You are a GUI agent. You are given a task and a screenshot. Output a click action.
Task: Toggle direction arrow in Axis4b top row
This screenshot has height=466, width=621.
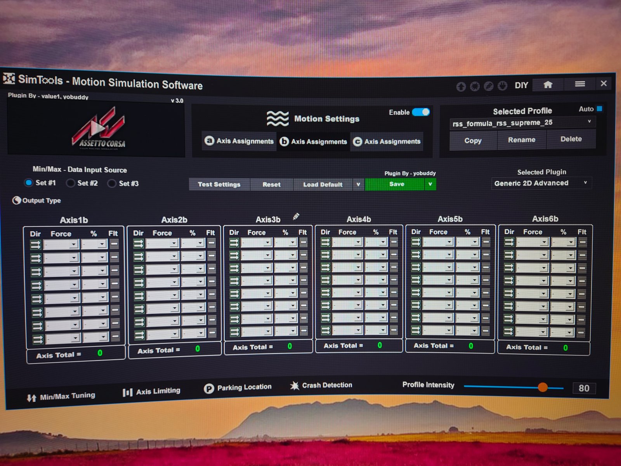(x=325, y=242)
